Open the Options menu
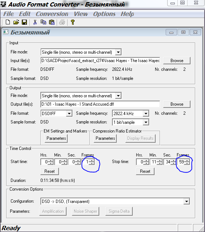 (x=104, y=14)
